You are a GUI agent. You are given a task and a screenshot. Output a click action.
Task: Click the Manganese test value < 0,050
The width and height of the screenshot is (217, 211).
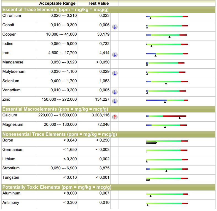(103, 62)
